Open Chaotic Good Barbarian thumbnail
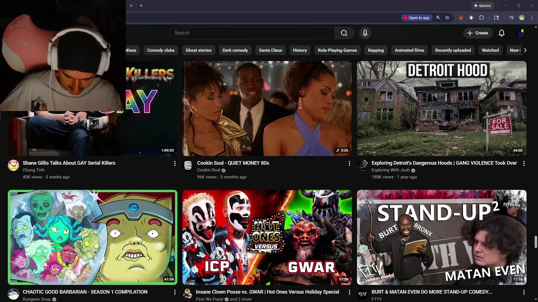538x302 pixels. [92, 237]
